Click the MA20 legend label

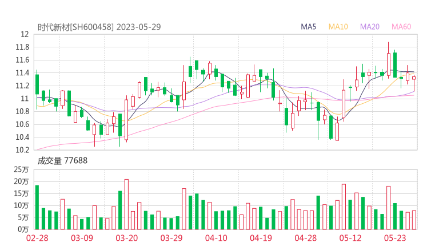coord(370,27)
